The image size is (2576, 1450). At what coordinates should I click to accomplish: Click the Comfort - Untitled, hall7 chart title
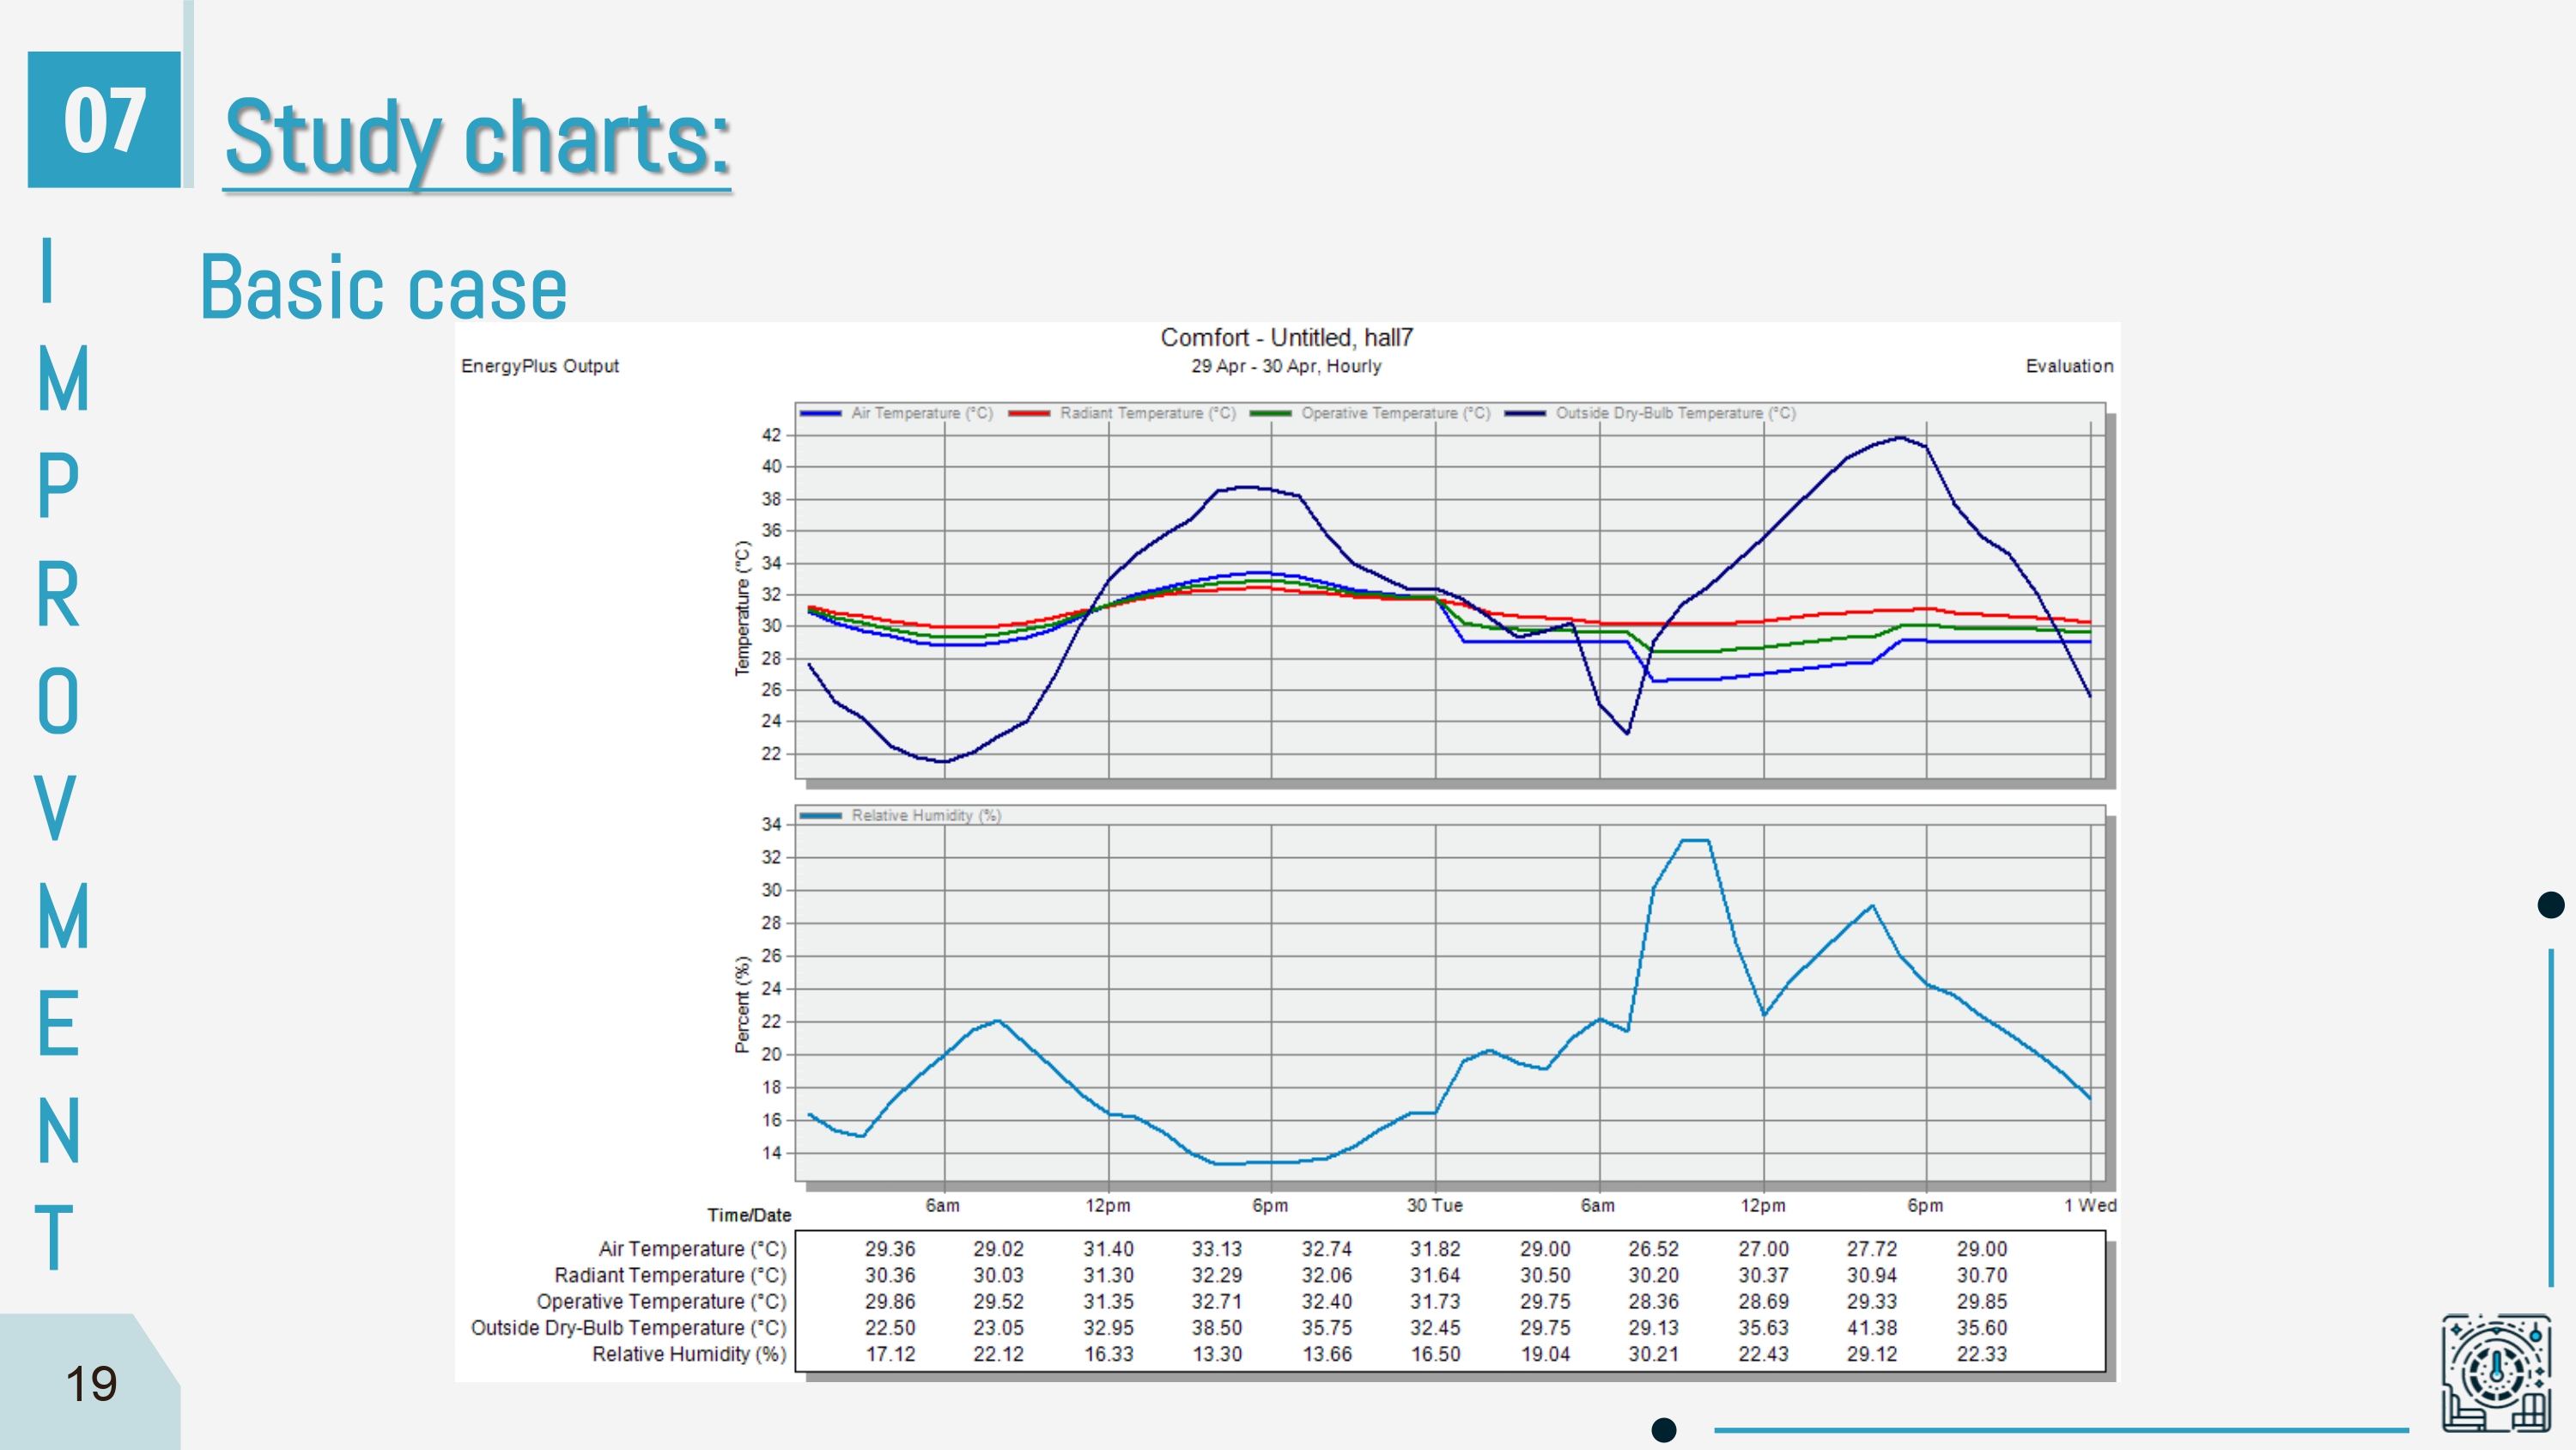(x=1286, y=338)
